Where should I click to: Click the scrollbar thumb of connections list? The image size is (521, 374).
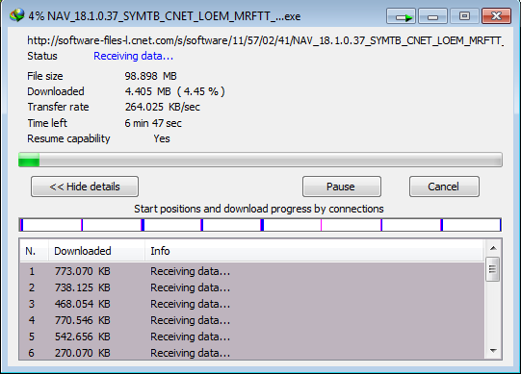coord(492,269)
